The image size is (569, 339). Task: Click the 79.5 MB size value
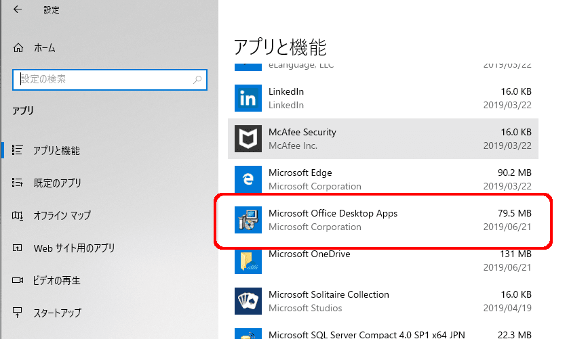(514, 213)
